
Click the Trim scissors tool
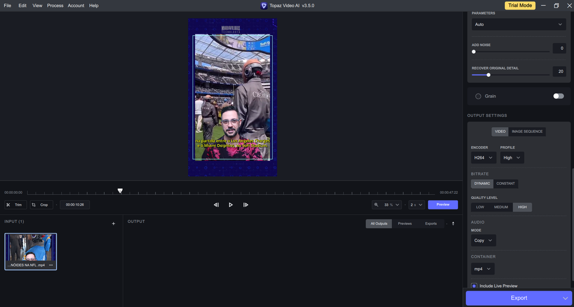point(16,205)
